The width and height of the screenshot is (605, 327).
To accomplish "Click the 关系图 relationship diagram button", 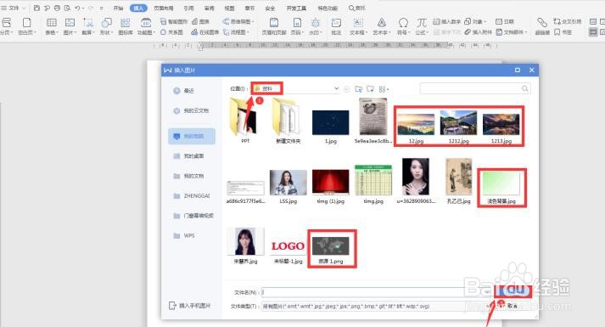I will [x=171, y=32].
